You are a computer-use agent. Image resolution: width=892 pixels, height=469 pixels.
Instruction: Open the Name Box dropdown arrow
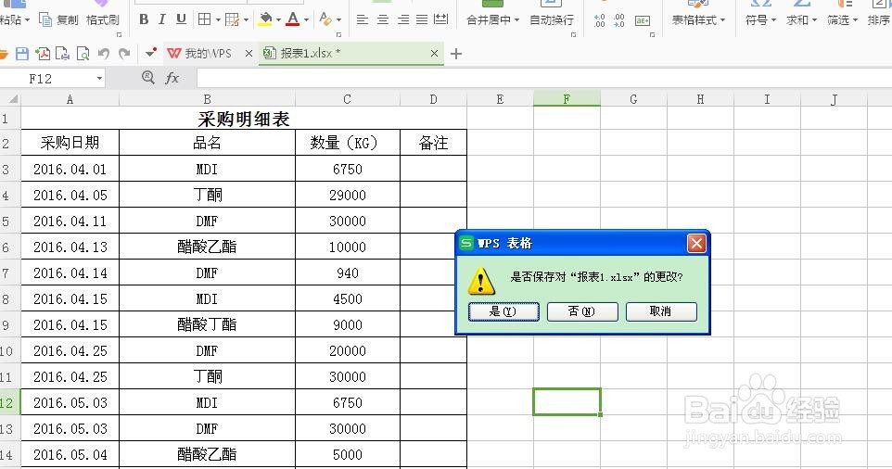(x=99, y=78)
